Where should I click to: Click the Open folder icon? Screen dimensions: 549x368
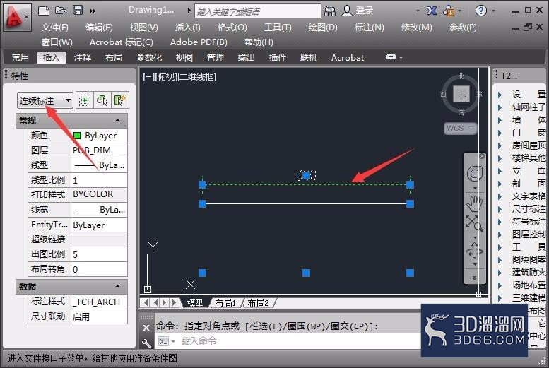point(61,11)
